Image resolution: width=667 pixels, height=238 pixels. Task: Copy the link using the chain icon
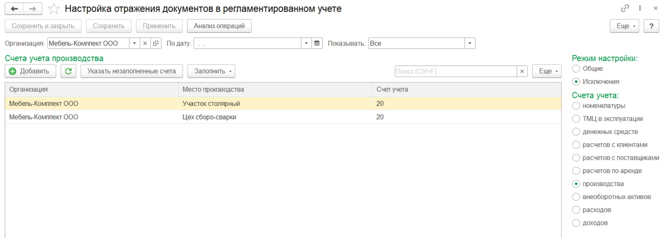(624, 8)
